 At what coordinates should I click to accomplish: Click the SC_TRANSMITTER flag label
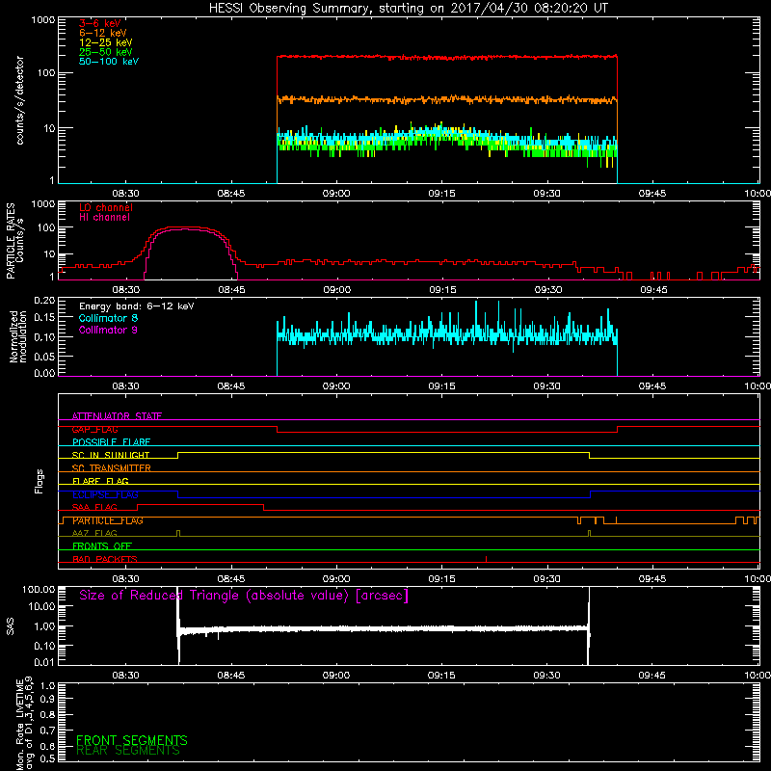coord(112,468)
